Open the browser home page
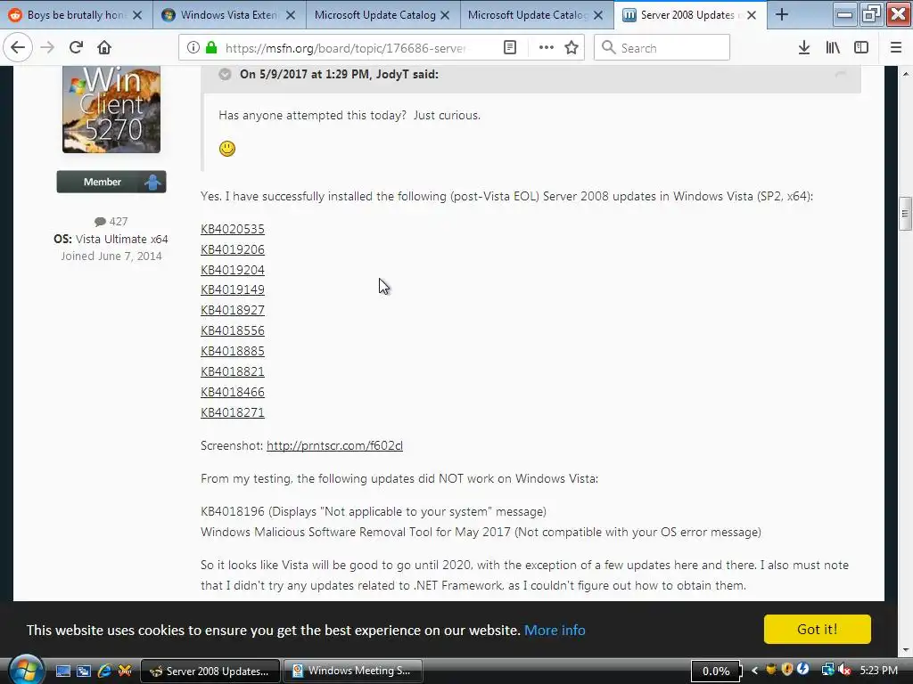 point(104,48)
